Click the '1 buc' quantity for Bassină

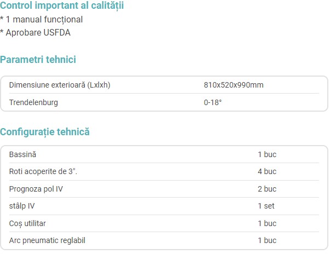267,154
